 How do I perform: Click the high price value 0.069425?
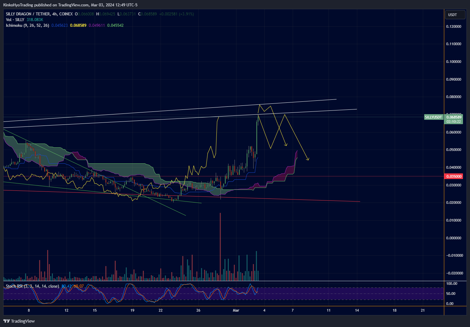(107, 14)
